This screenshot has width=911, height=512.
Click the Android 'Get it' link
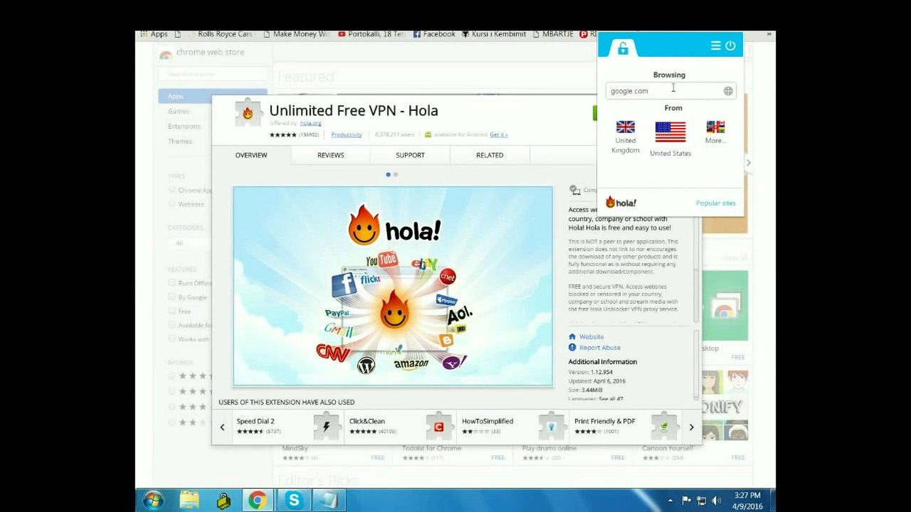click(498, 134)
